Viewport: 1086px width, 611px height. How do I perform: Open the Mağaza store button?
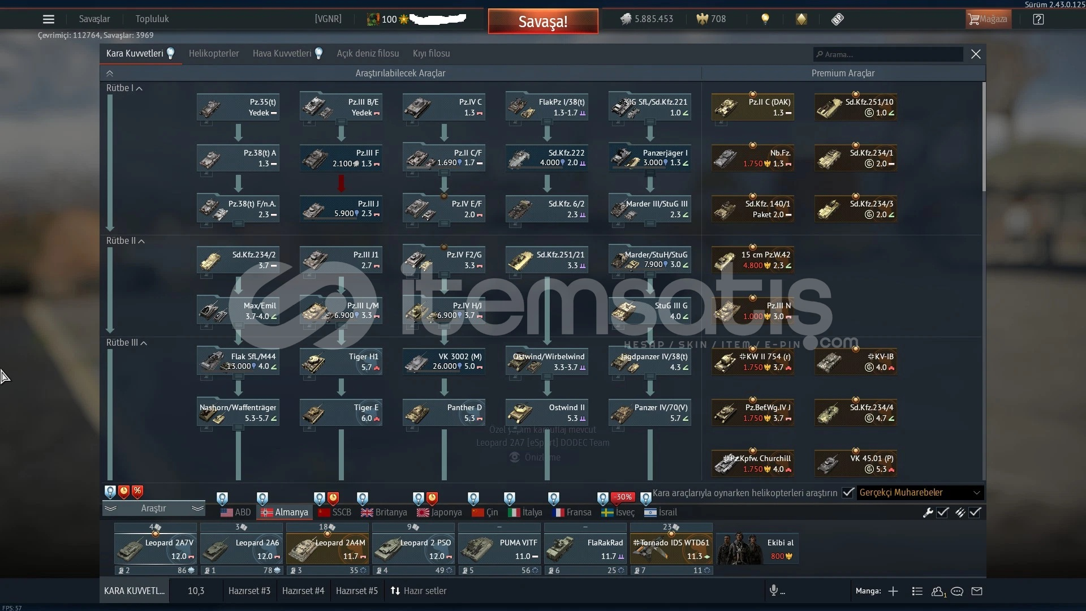click(988, 19)
